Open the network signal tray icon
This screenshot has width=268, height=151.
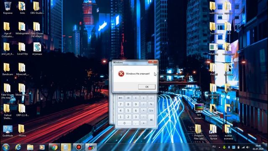point(243,147)
